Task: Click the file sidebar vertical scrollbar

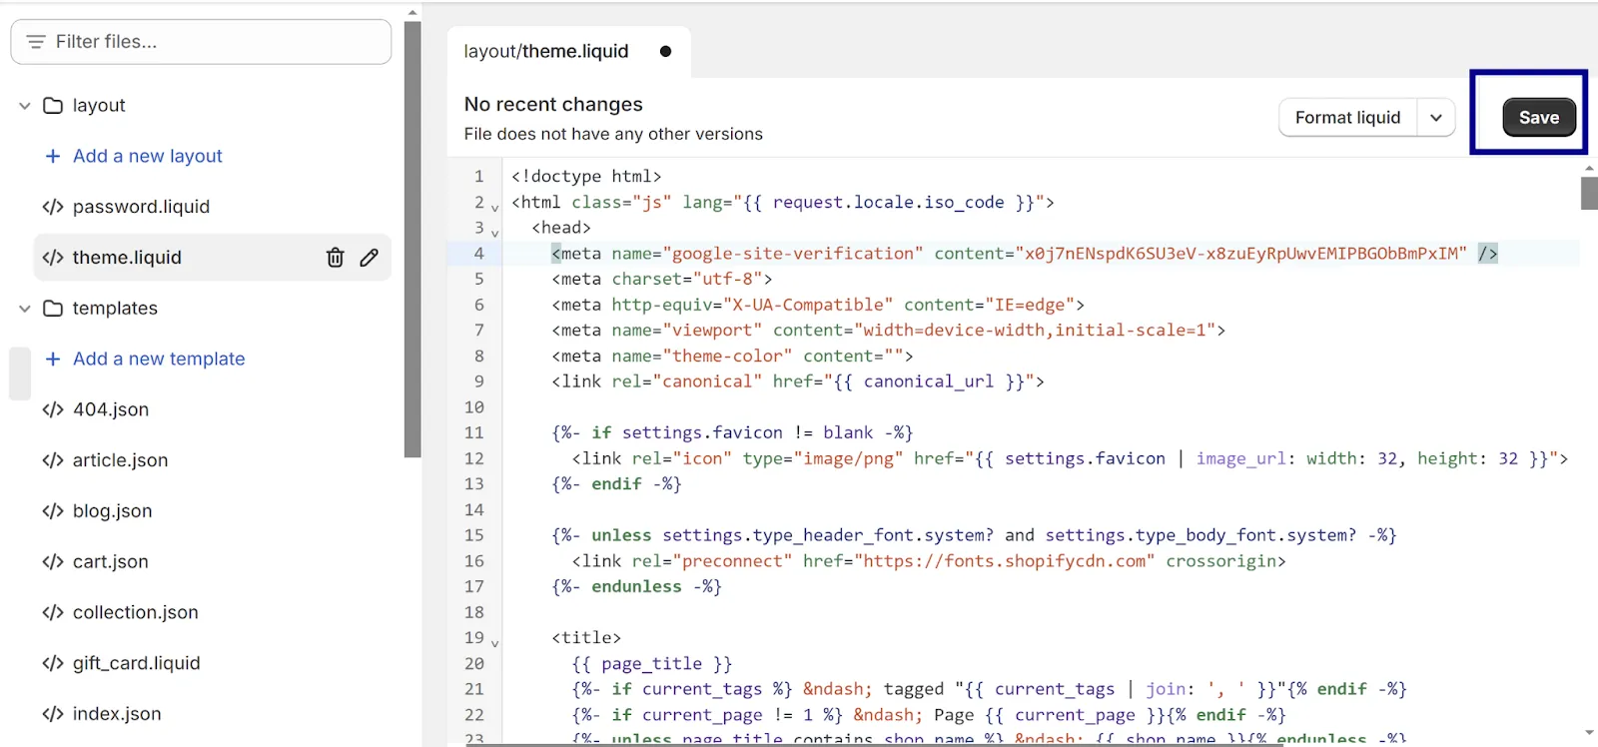Action: click(412, 240)
